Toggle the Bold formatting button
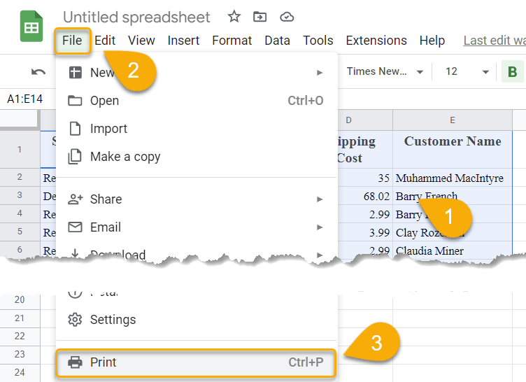 (x=512, y=71)
